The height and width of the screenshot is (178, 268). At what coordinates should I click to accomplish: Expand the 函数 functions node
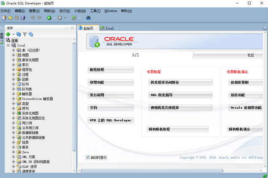(13, 79)
